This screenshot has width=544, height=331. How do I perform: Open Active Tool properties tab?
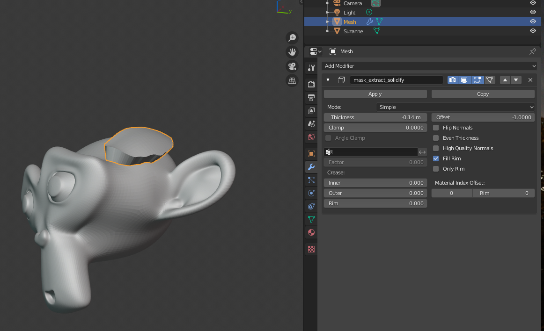311,68
